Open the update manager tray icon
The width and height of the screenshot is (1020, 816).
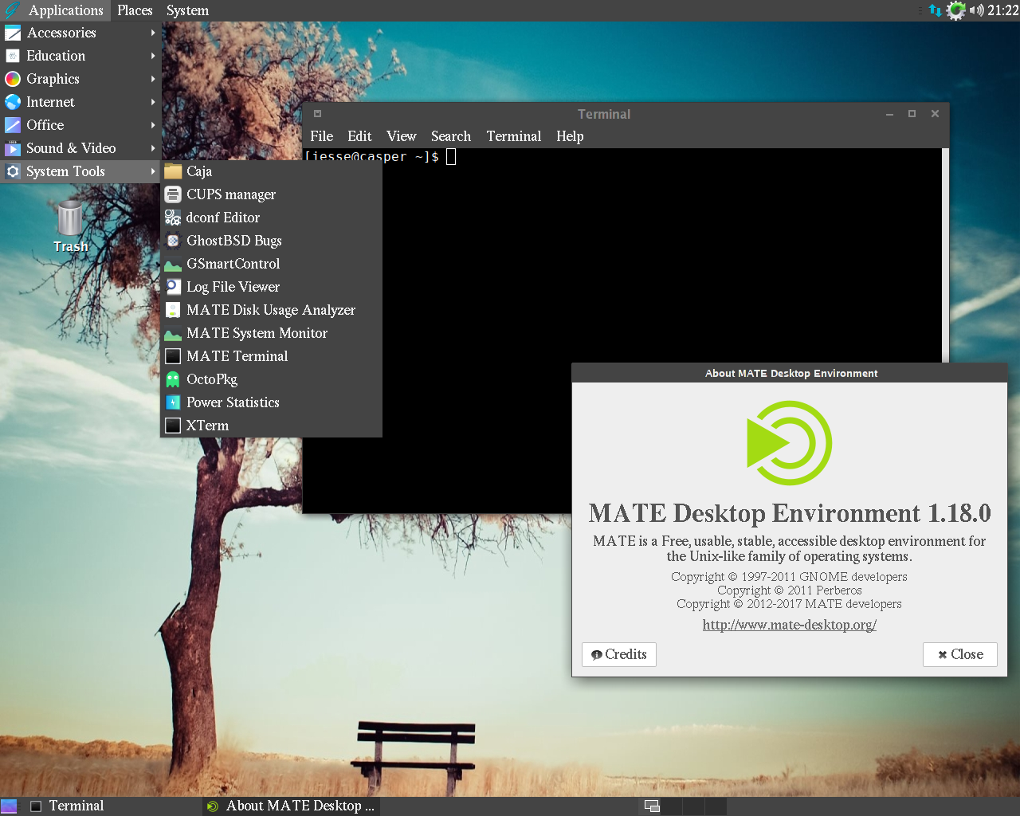coord(955,10)
